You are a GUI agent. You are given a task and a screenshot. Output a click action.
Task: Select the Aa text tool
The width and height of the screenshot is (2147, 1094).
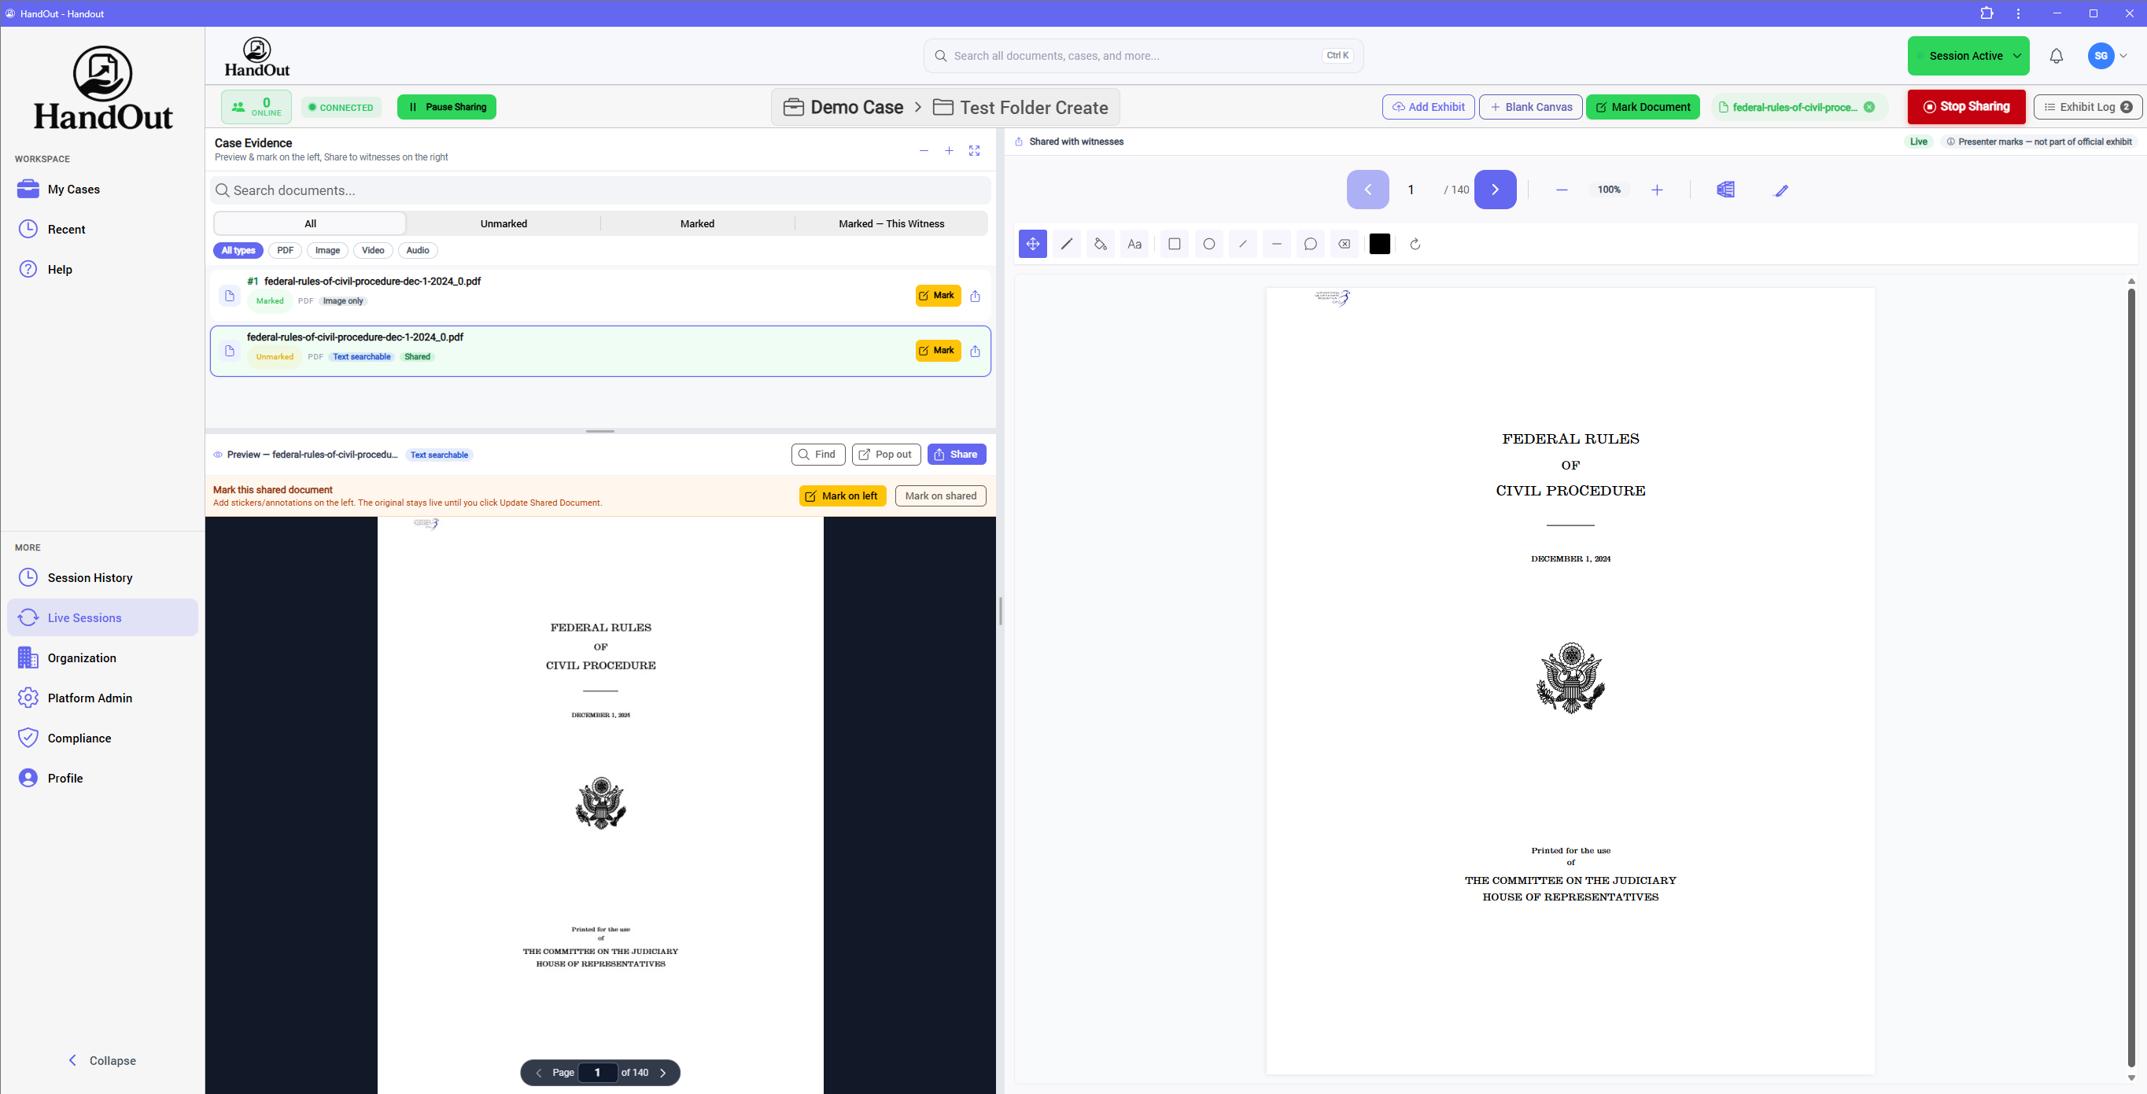[x=1134, y=244]
